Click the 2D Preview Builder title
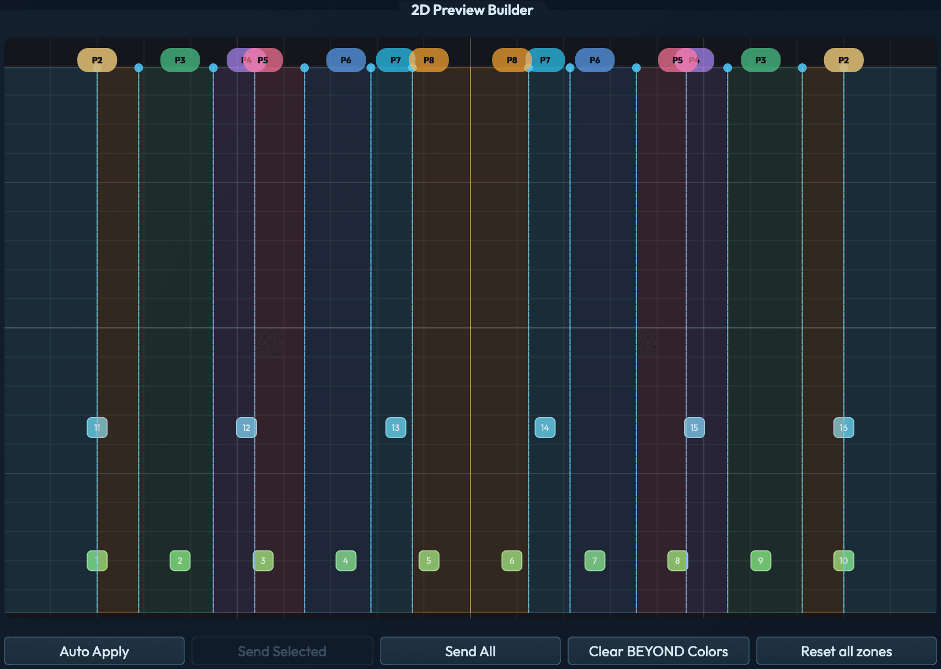Viewport: 941px width, 669px height. [472, 10]
